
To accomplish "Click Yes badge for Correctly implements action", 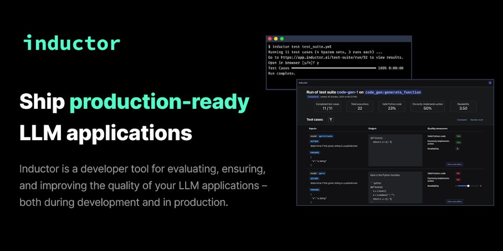I will [x=458, y=142].
